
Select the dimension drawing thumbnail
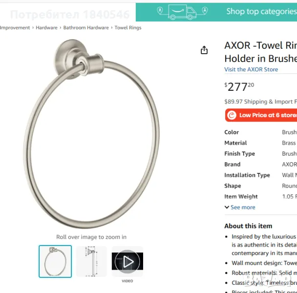click(91, 261)
